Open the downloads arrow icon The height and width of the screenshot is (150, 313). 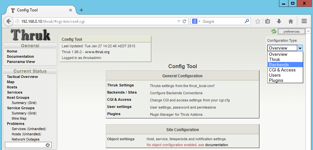(279, 21)
